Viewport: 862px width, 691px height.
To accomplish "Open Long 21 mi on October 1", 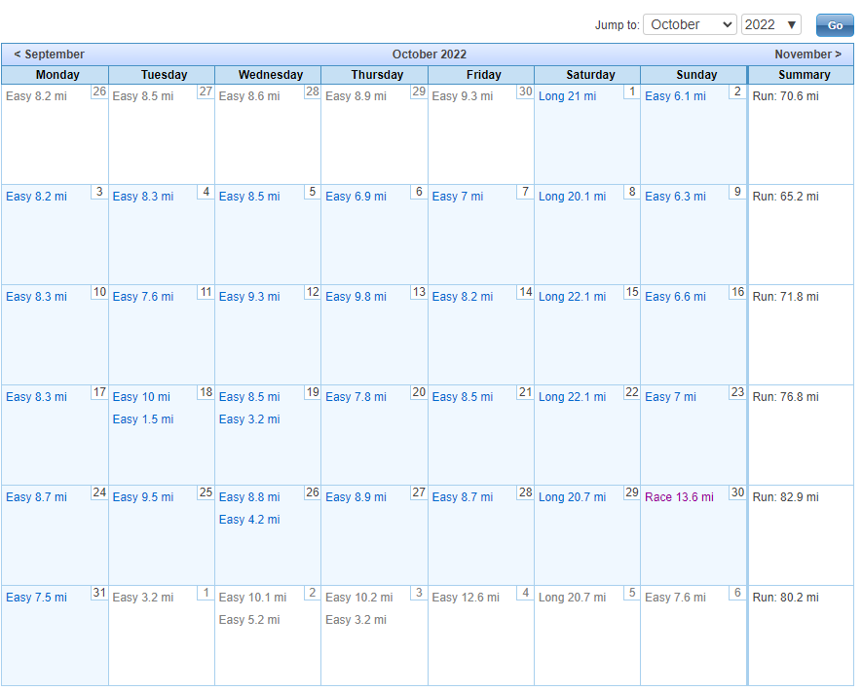I will (x=567, y=96).
